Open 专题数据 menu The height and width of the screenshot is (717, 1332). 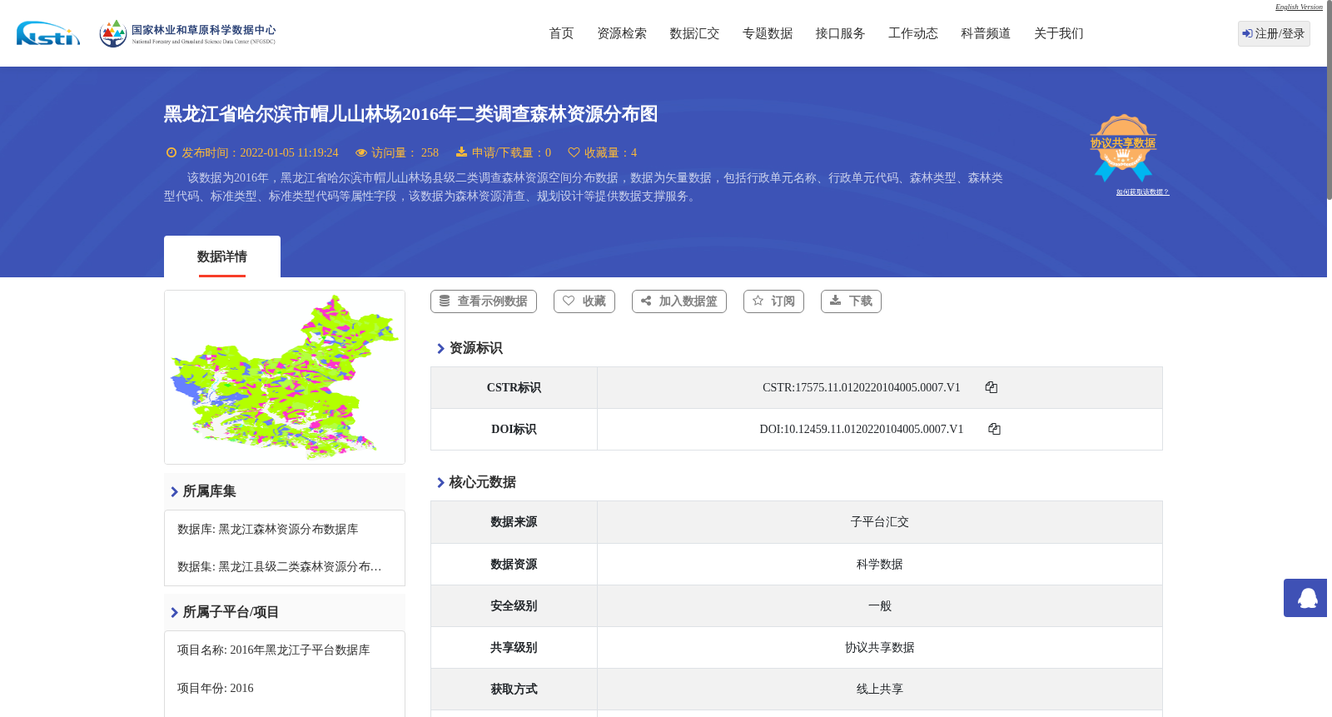(x=768, y=33)
